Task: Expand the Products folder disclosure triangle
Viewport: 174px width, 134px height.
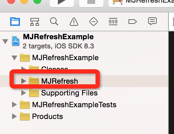Action: [14, 116]
